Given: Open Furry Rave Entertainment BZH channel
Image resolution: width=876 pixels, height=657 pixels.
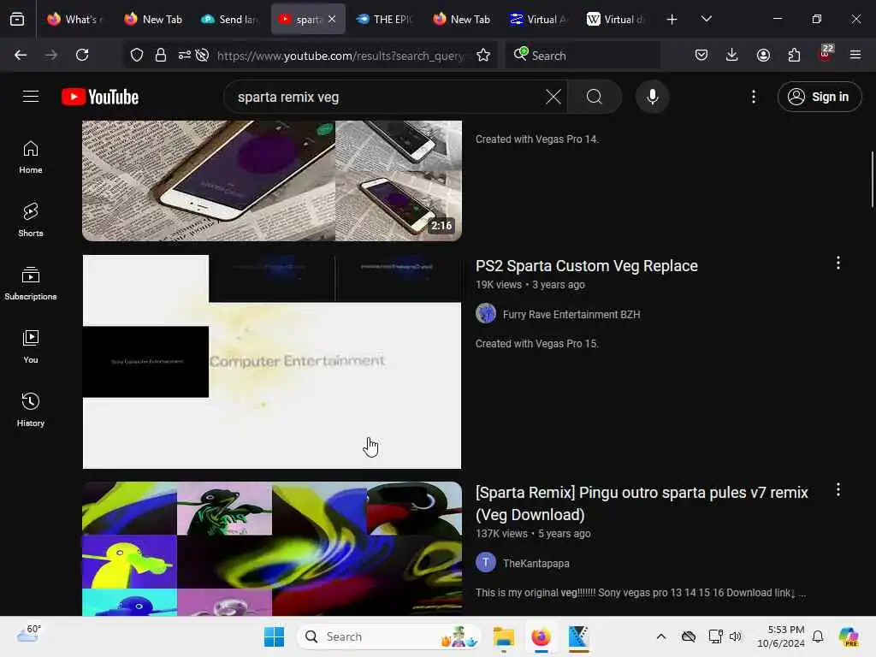Looking at the screenshot, I should pos(571,315).
